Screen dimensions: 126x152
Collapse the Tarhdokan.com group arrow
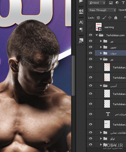point(97,35)
